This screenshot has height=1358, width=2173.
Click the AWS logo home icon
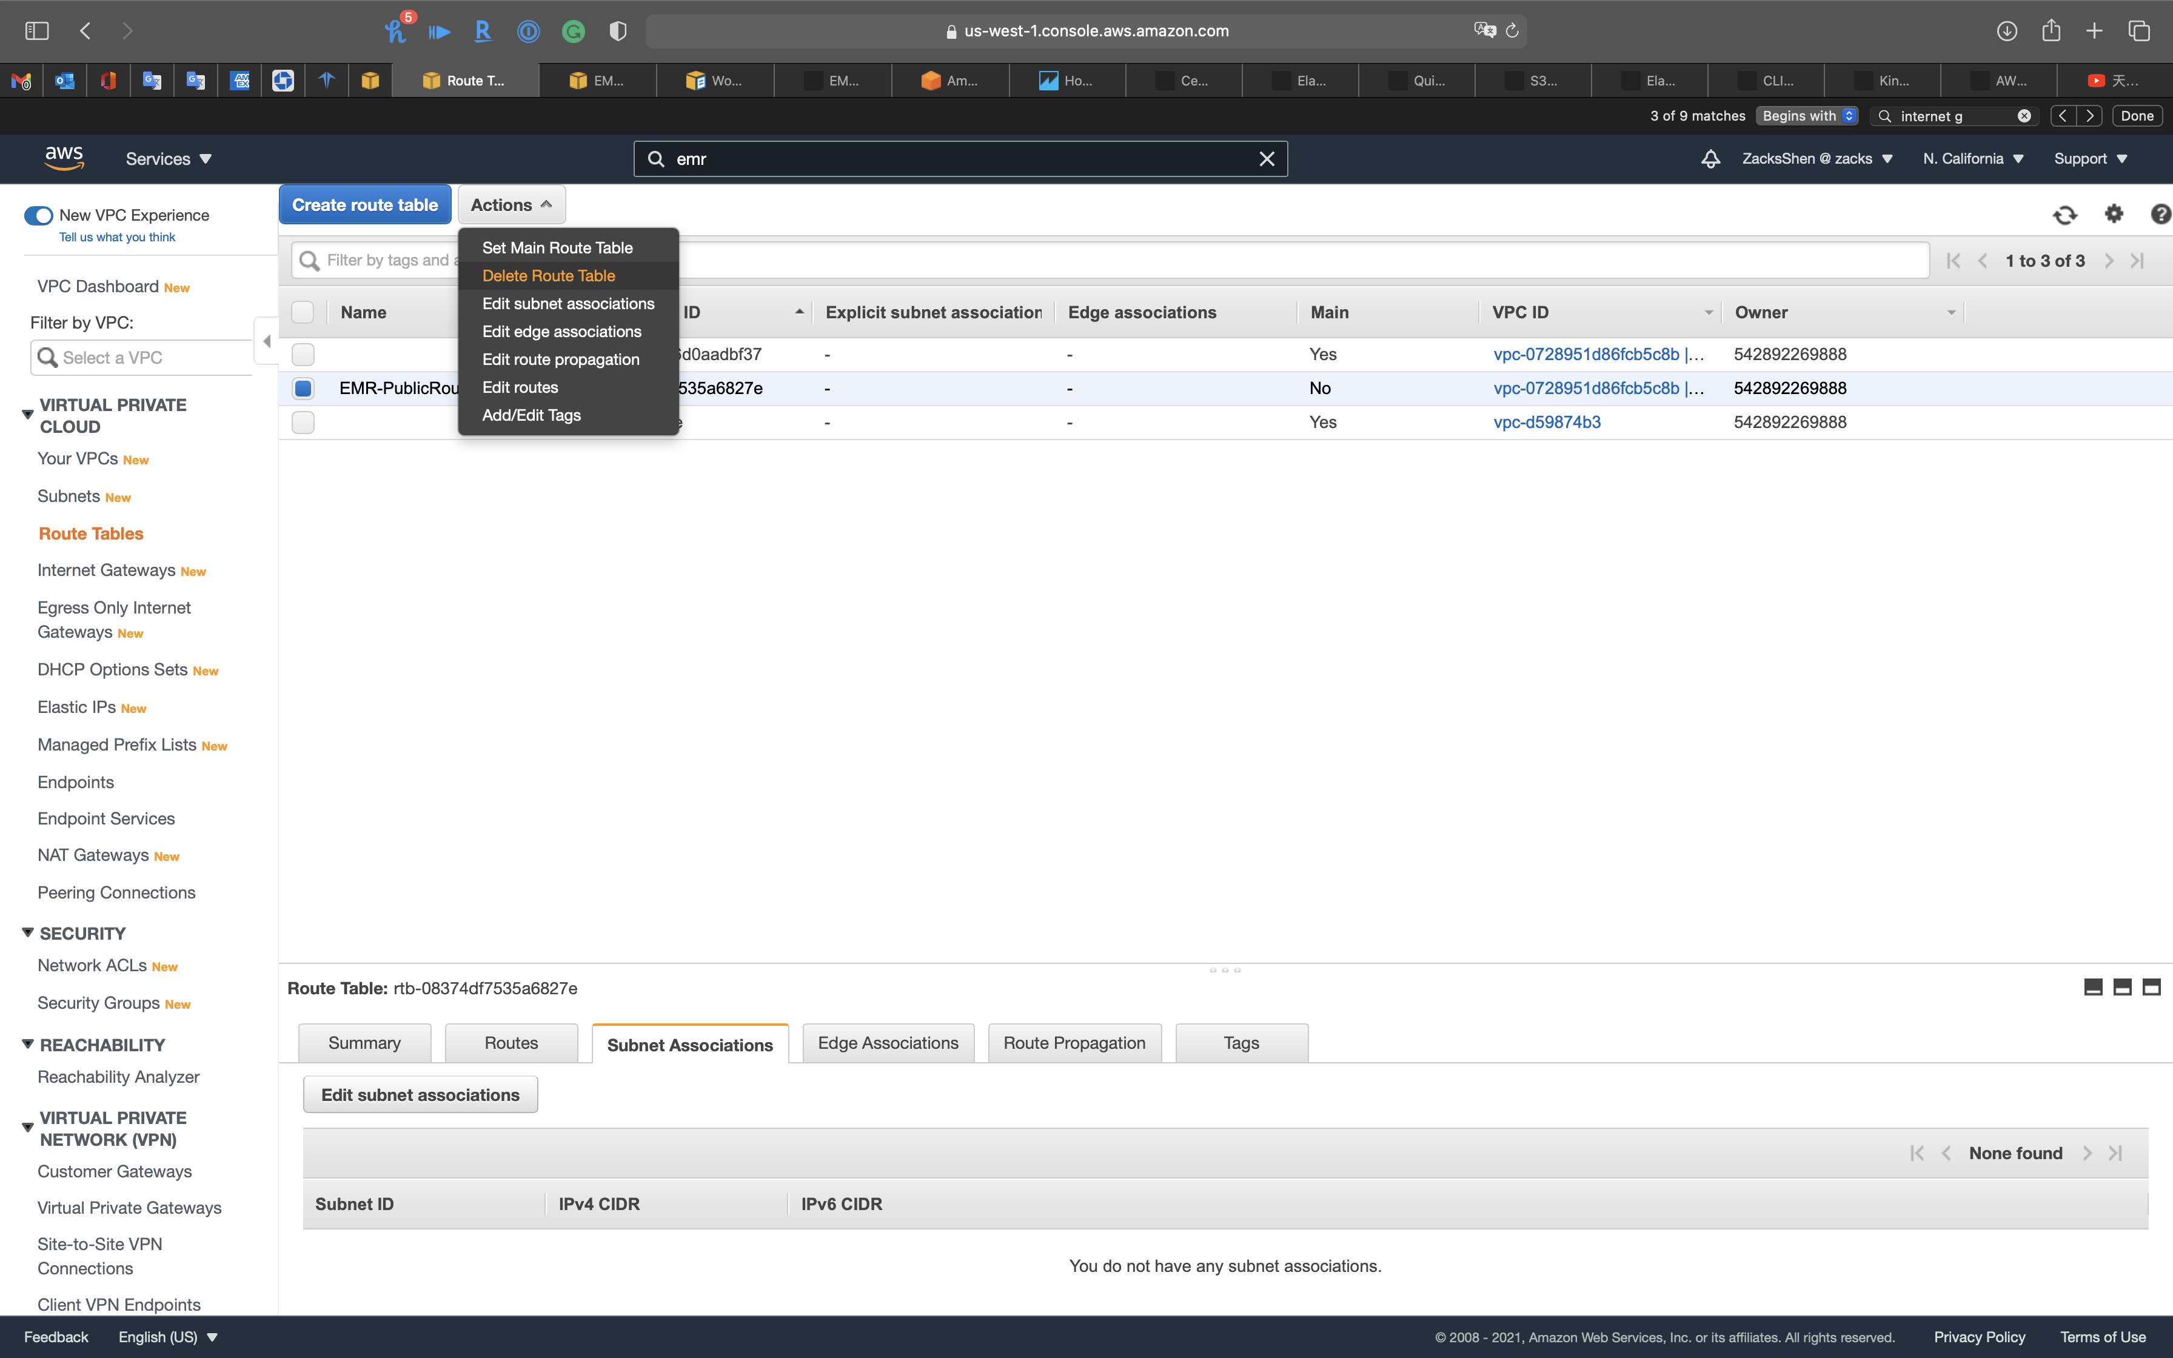(65, 158)
